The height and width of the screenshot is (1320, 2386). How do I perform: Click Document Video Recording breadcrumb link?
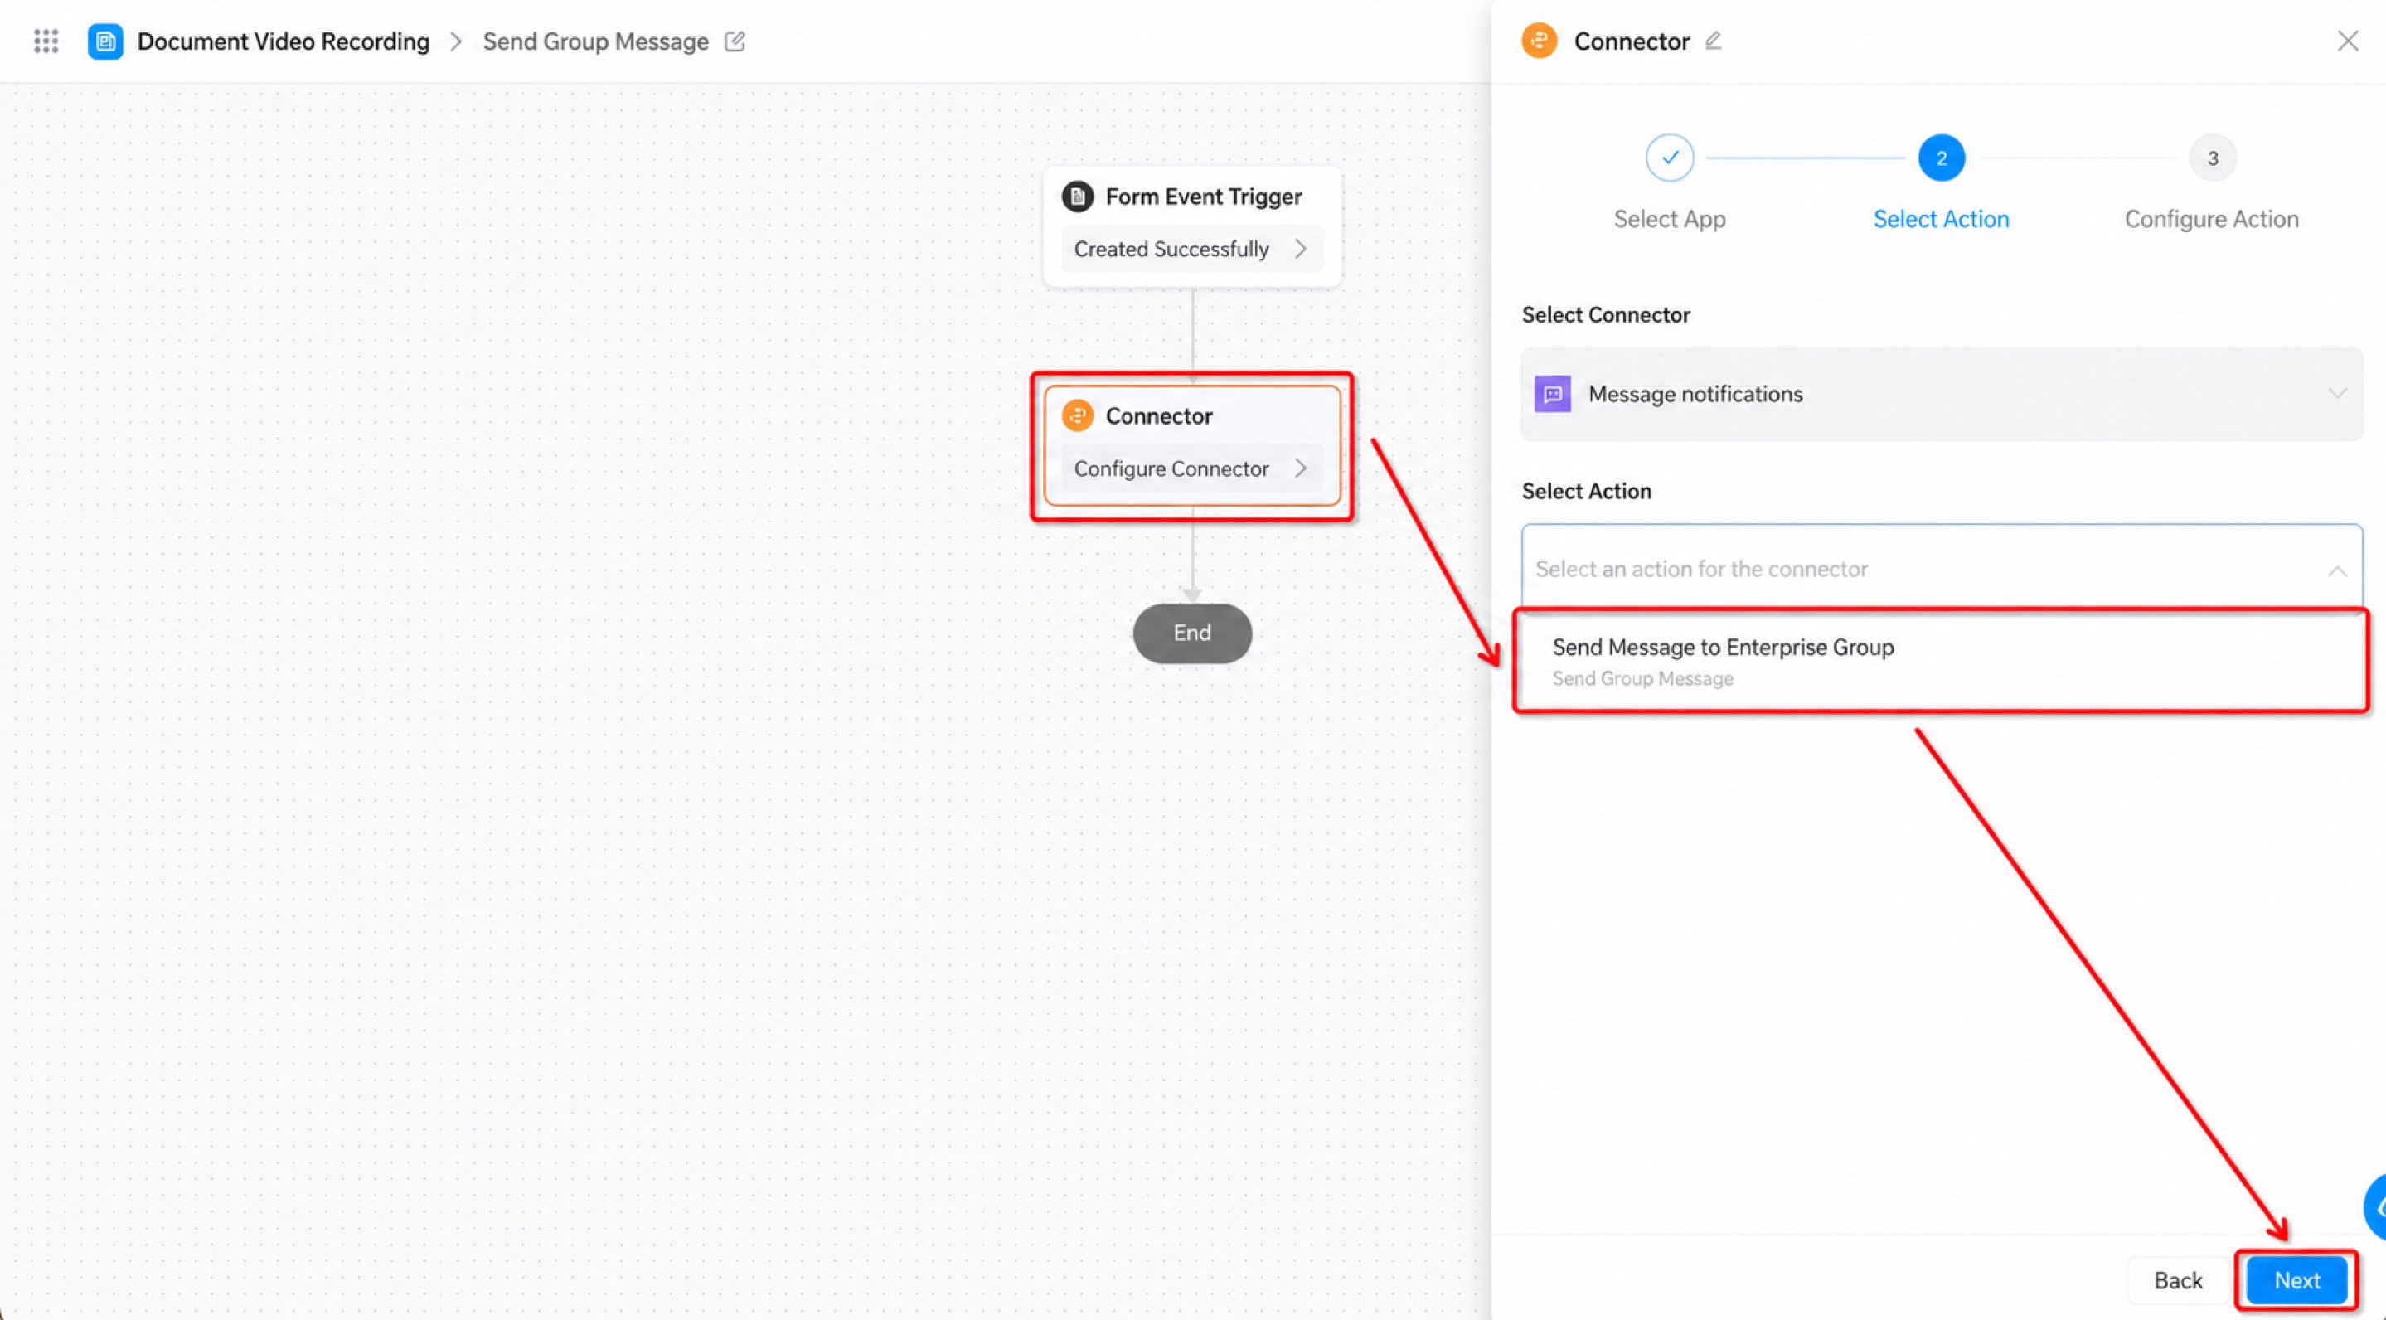[284, 41]
